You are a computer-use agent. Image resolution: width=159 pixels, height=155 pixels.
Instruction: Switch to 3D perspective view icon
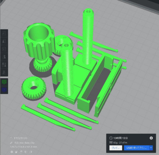(x=12, y=152)
